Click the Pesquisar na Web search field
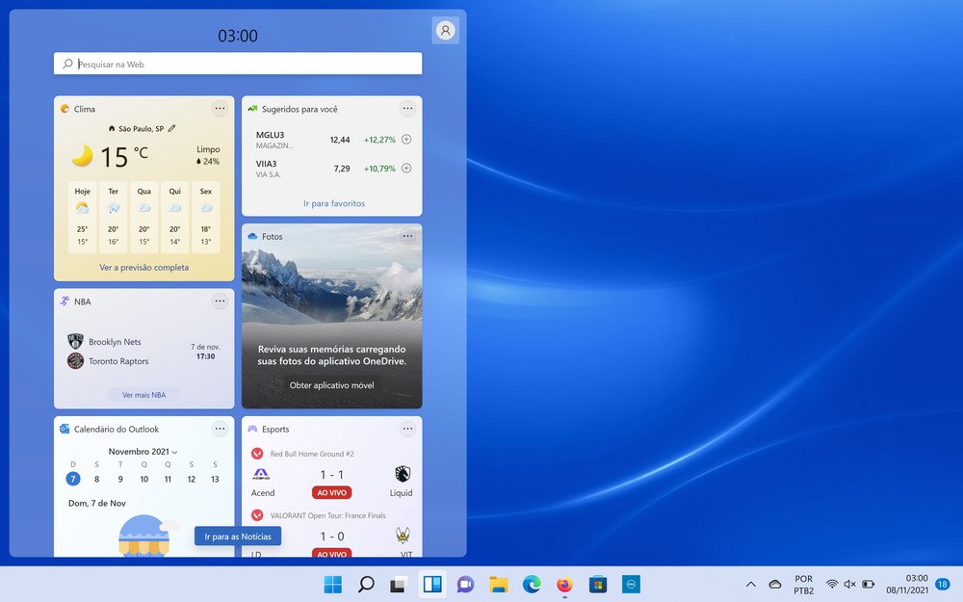 click(x=238, y=64)
